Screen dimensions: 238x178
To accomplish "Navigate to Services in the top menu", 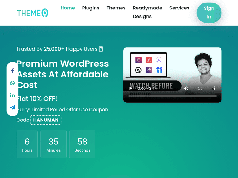I will coord(179,8).
